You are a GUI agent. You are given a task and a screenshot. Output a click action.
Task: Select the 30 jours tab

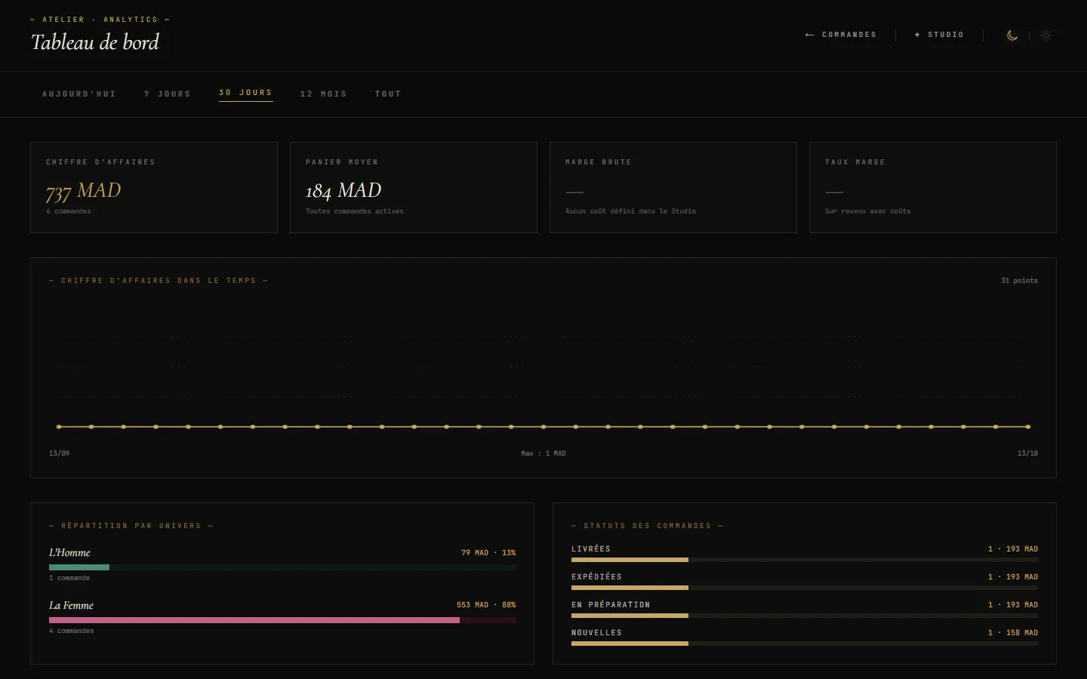[x=246, y=93]
